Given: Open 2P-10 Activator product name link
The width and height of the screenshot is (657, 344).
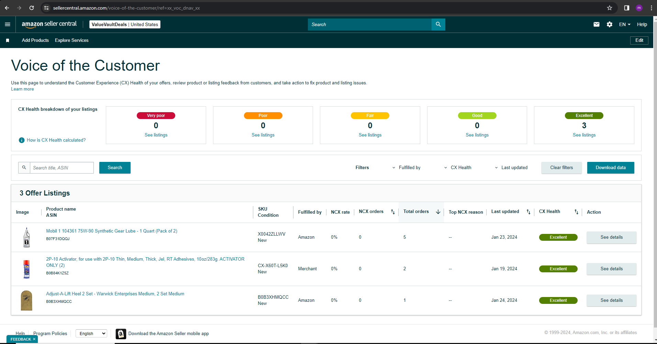Looking at the screenshot, I should coord(145,262).
